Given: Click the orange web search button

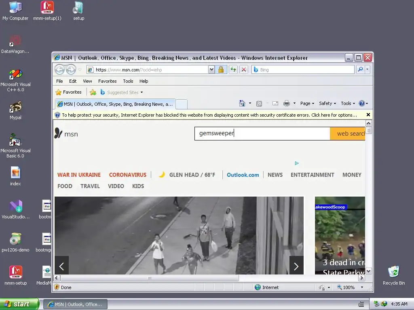Looking at the screenshot, I should (x=347, y=134).
